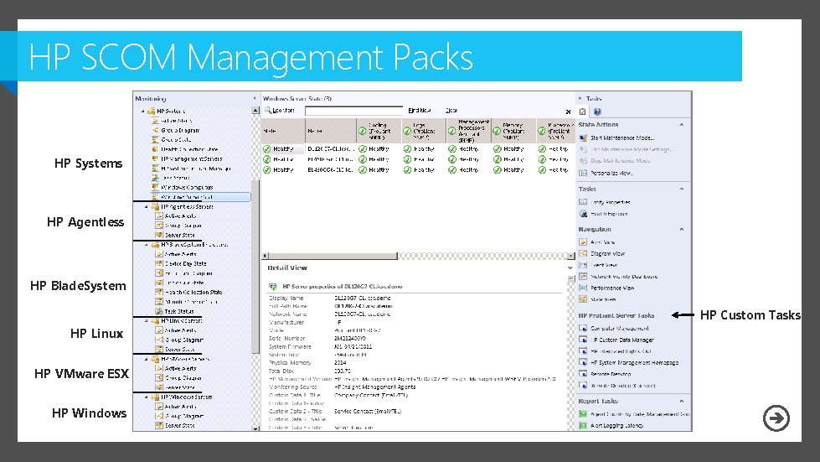Collapse the Report Tasks section chevron
This screenshot has width=820, height=462.
[682, 401]
